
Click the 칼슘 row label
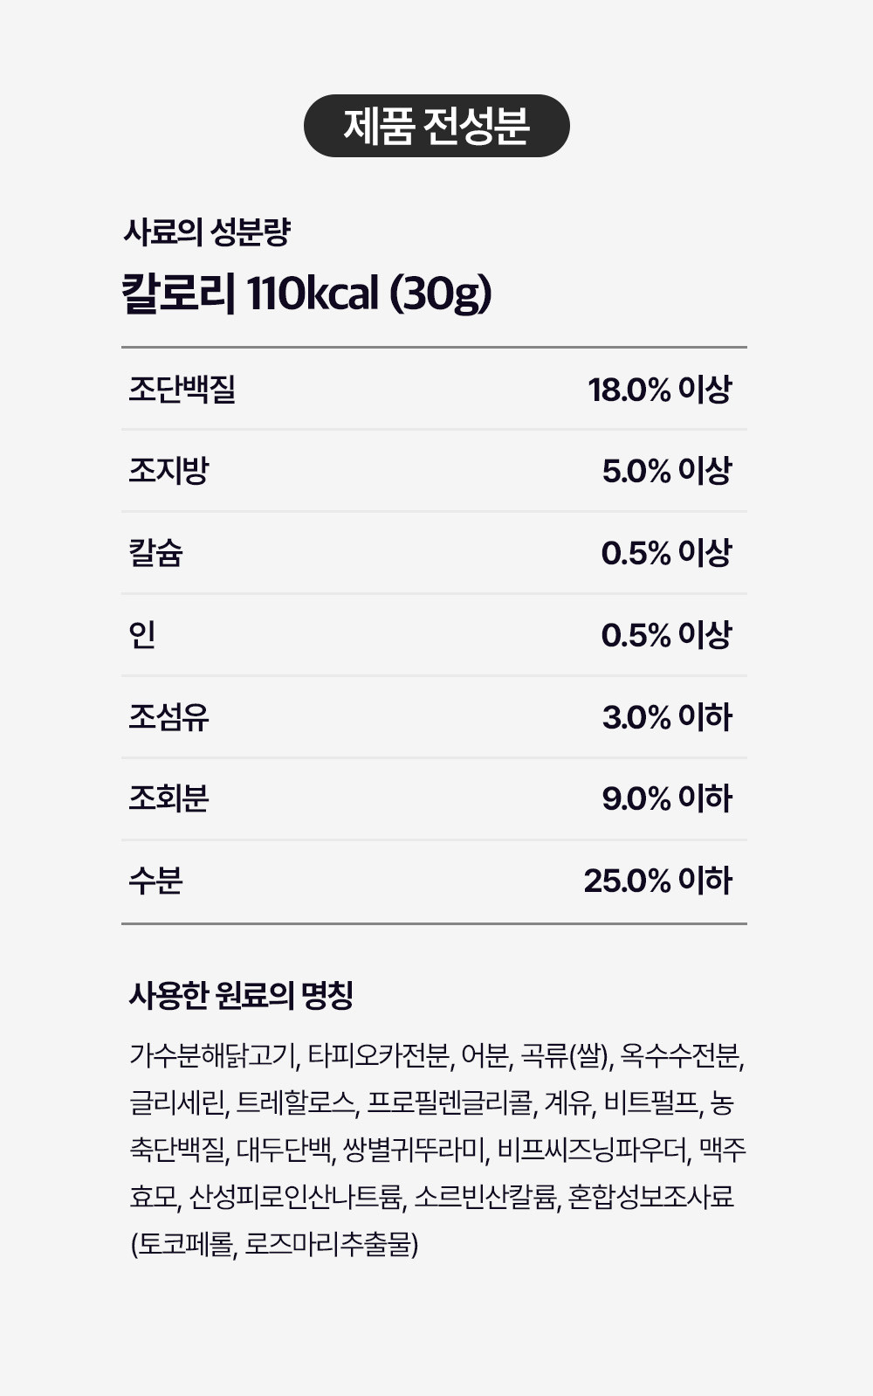(x=156, y=553)
